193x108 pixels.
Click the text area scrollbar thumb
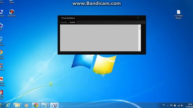coord(140,28)
